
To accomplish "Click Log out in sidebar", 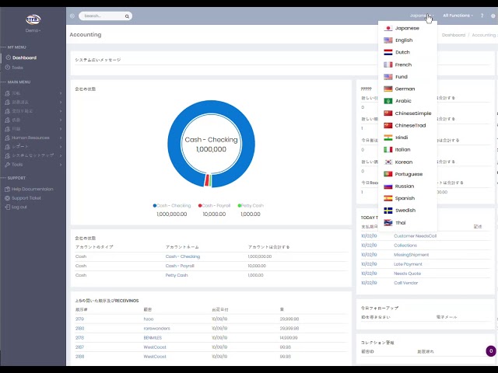I will (x=19, y=207).
